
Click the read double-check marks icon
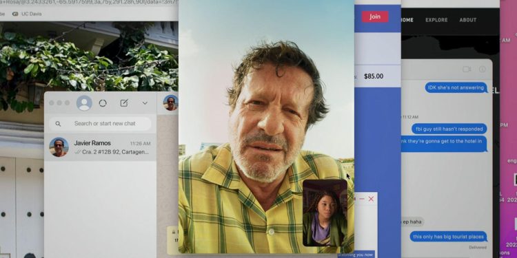click(77, 152)
